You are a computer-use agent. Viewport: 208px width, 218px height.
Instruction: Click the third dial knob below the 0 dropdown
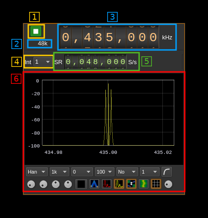tap(56, 184)
